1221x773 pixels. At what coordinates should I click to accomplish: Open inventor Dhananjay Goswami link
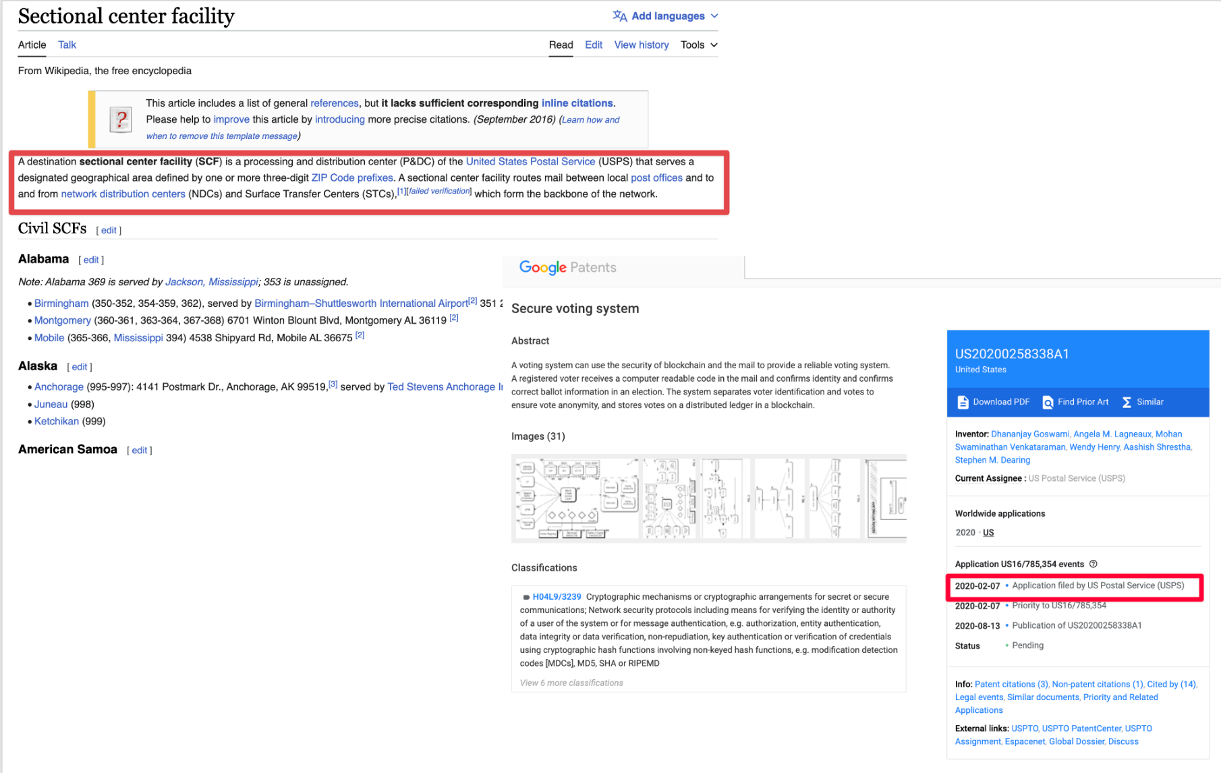pyautogui.click(x=1030, y=434)
